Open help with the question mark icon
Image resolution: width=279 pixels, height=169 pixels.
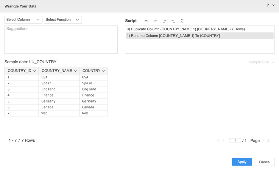[x=268, y=5]
